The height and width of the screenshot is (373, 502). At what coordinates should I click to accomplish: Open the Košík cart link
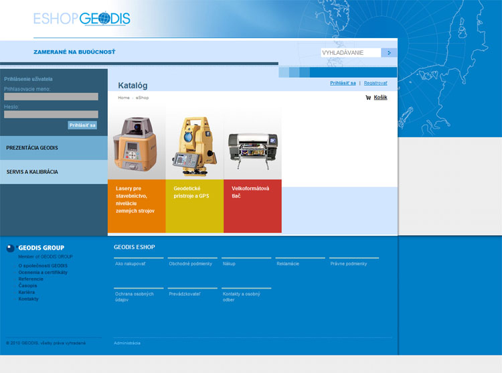tap(380, 97)
